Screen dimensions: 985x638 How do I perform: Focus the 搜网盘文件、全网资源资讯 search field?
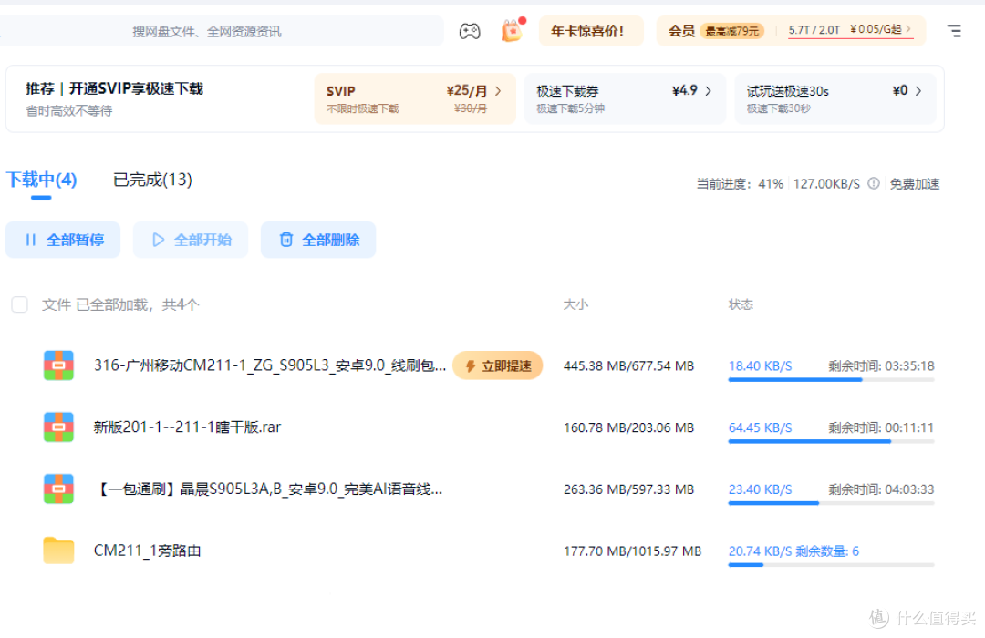point(220,31)
